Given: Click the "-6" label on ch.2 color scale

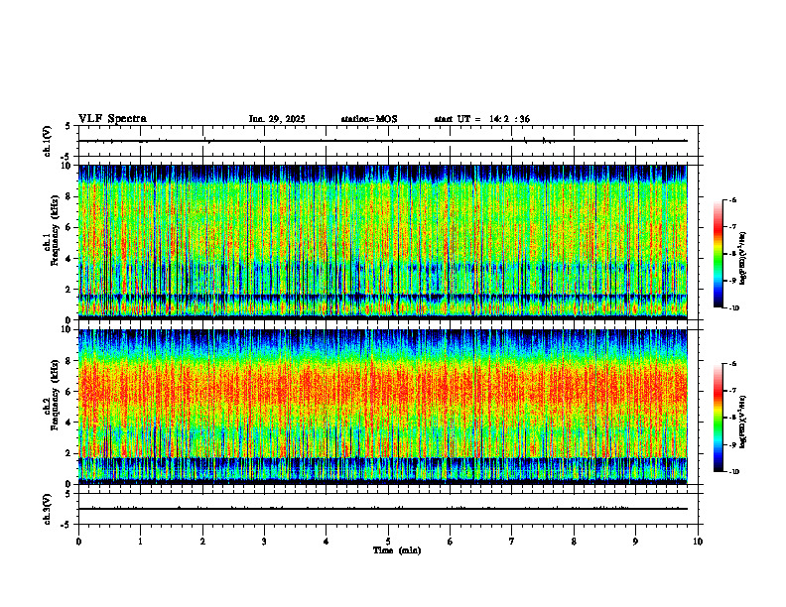Looking at the screenshot, I should coord(731,364).
